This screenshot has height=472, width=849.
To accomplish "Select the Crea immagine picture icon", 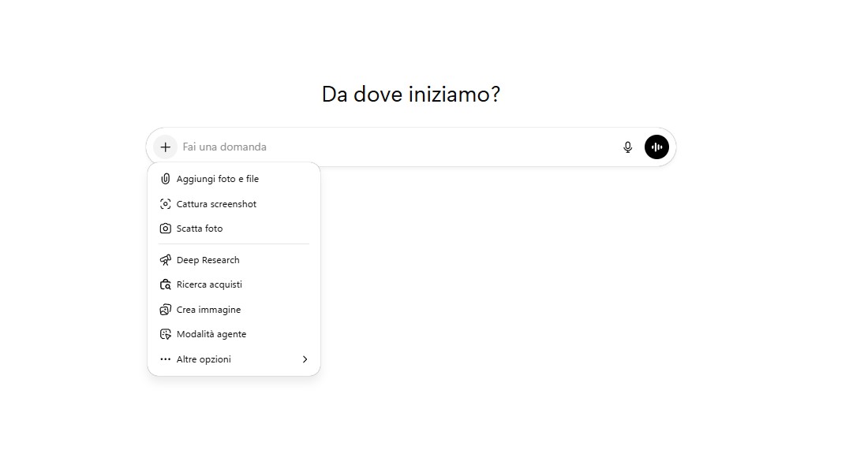I will click(165, 309).
